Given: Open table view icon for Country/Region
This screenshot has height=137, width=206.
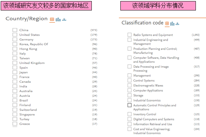Looking at the screenshot, I should point(52,19).
